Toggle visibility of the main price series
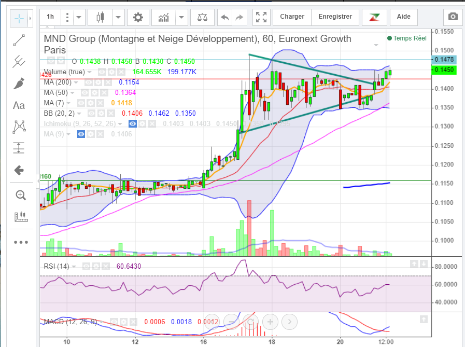 tap(51, 61)
